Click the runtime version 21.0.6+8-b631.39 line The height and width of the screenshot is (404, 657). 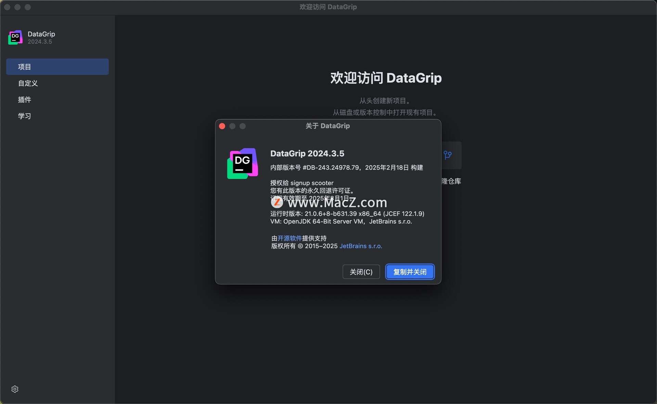coord(347,213)
